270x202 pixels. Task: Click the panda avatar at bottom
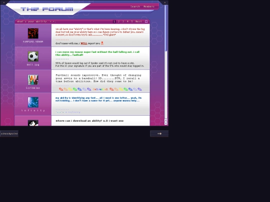tap(33, 123)
